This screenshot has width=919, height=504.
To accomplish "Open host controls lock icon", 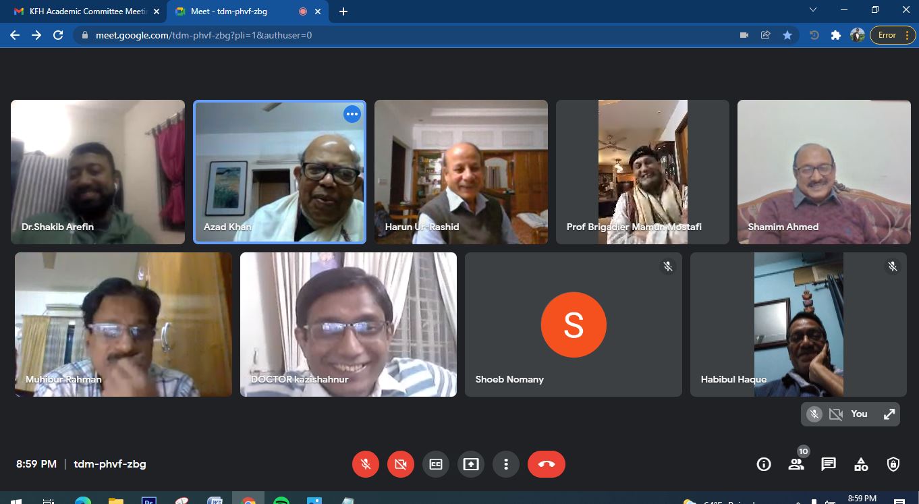I will 893,464.
